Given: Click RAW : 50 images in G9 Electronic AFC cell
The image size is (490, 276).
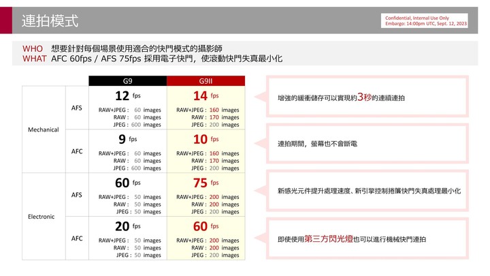Looking at the screenshot, I should (137, 247).
